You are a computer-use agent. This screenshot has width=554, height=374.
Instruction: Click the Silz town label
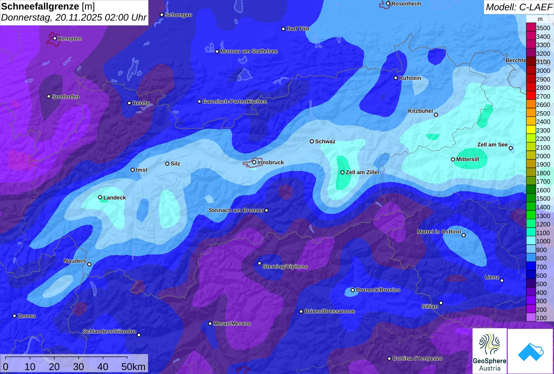pyautogui.click(x=175, y=163)
